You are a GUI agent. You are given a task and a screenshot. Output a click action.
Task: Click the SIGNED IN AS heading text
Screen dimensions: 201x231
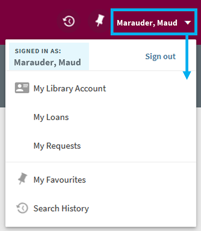tap(38, 51)
